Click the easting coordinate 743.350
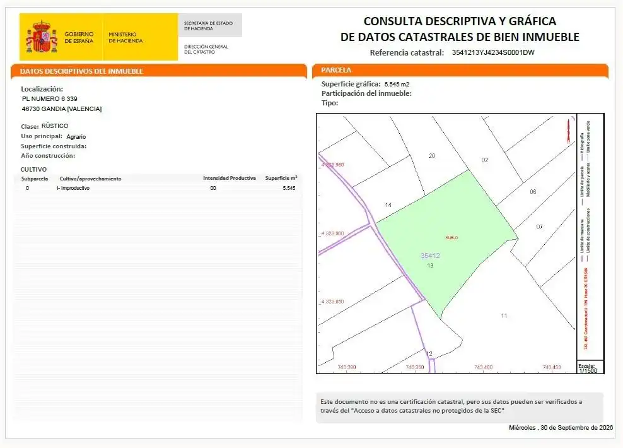This screenshot has height=448, width=623. tap(415, 367)
